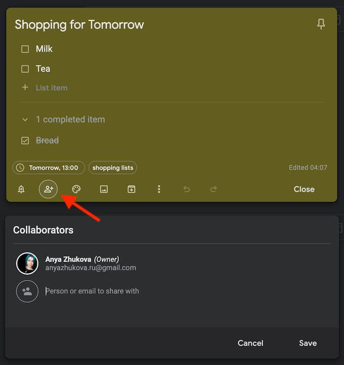The width and height of the screenshot is (344, 365).
Task: Click the clock icon in reminder chip
Action: (20, 168)
